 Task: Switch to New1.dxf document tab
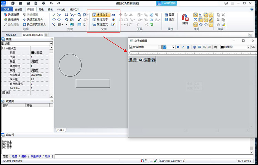(11, 35)
